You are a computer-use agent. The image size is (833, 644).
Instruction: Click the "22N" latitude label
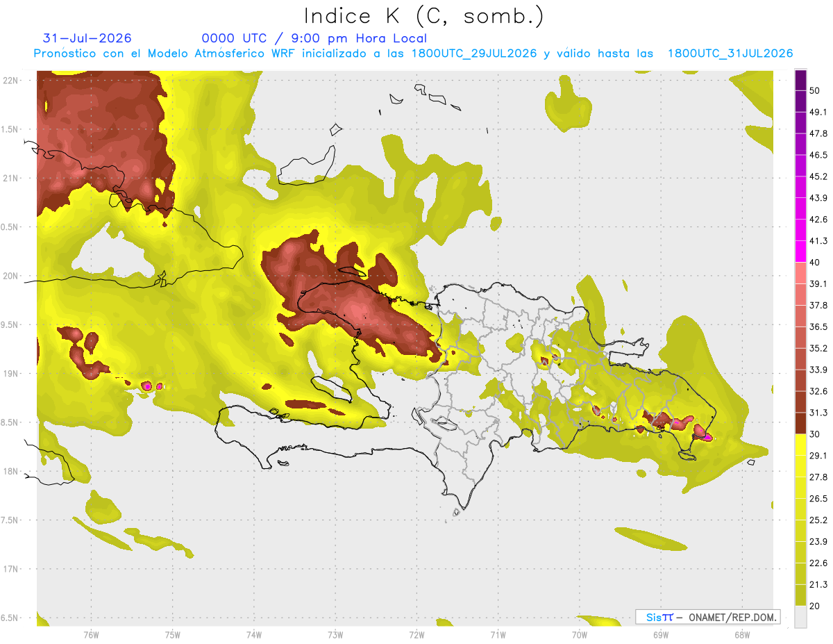(x=11, y=81)
